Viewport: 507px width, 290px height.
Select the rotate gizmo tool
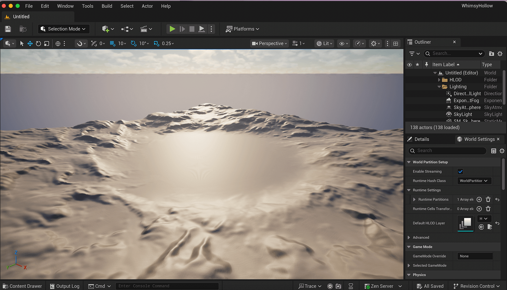point(38,44)
